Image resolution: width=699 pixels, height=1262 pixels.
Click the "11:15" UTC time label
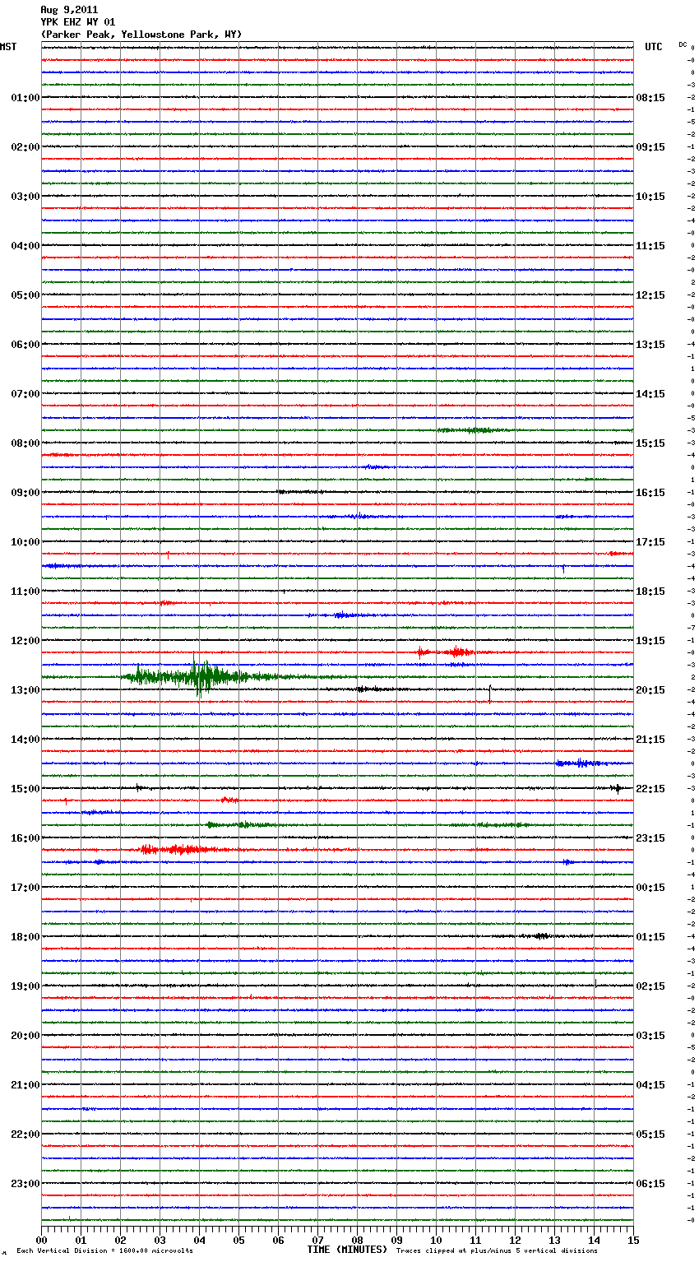[650, 246]
